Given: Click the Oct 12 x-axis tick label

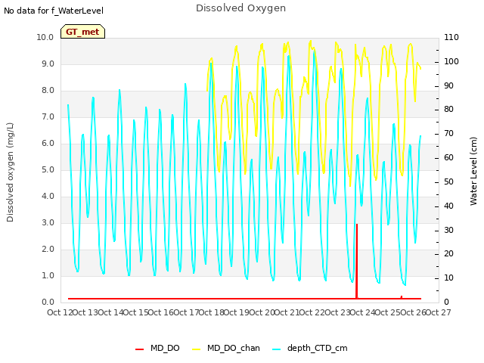Looking at the screenshot, I should (60, 312).
